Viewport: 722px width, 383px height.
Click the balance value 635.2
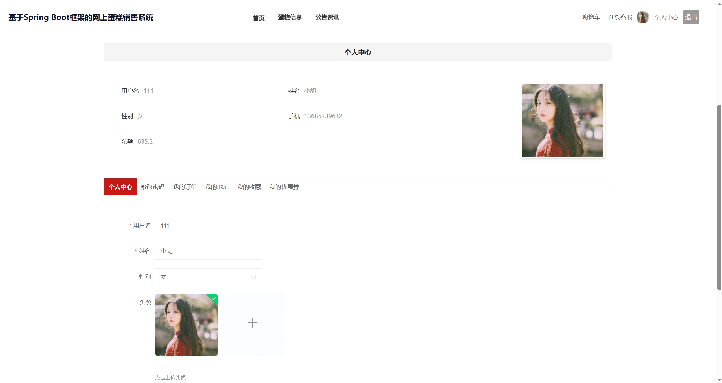click(145, 141)
